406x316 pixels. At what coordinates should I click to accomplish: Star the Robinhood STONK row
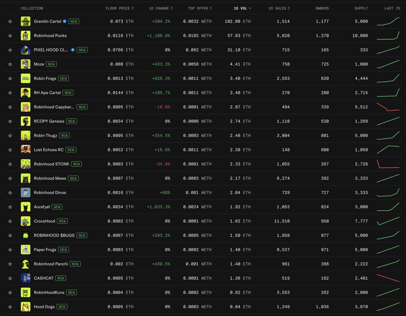pos(10,164)
